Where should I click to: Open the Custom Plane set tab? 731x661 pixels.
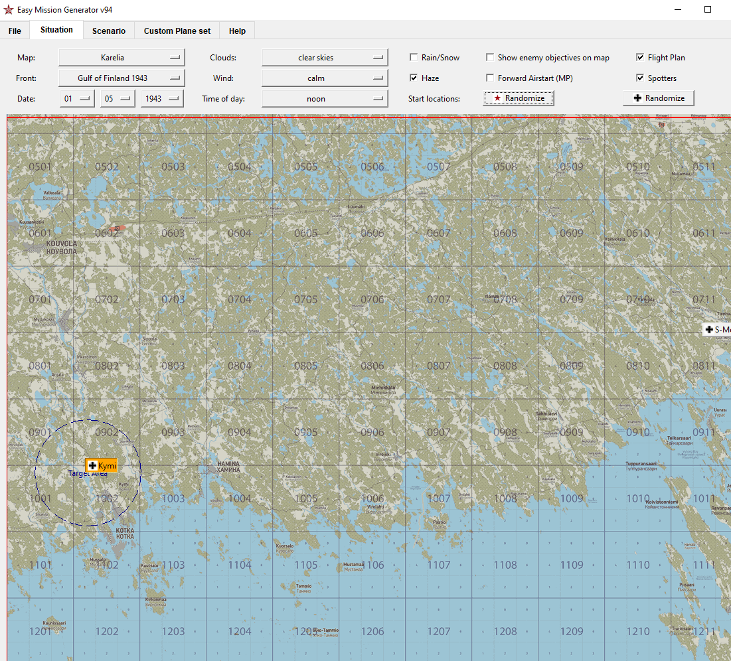point(177,31)
